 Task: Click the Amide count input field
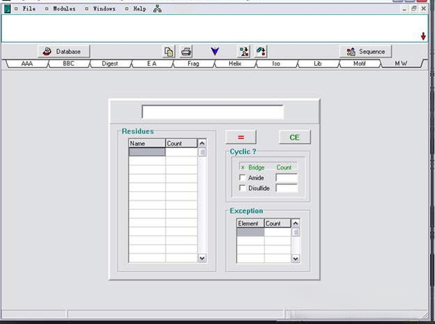pos(286,178)
